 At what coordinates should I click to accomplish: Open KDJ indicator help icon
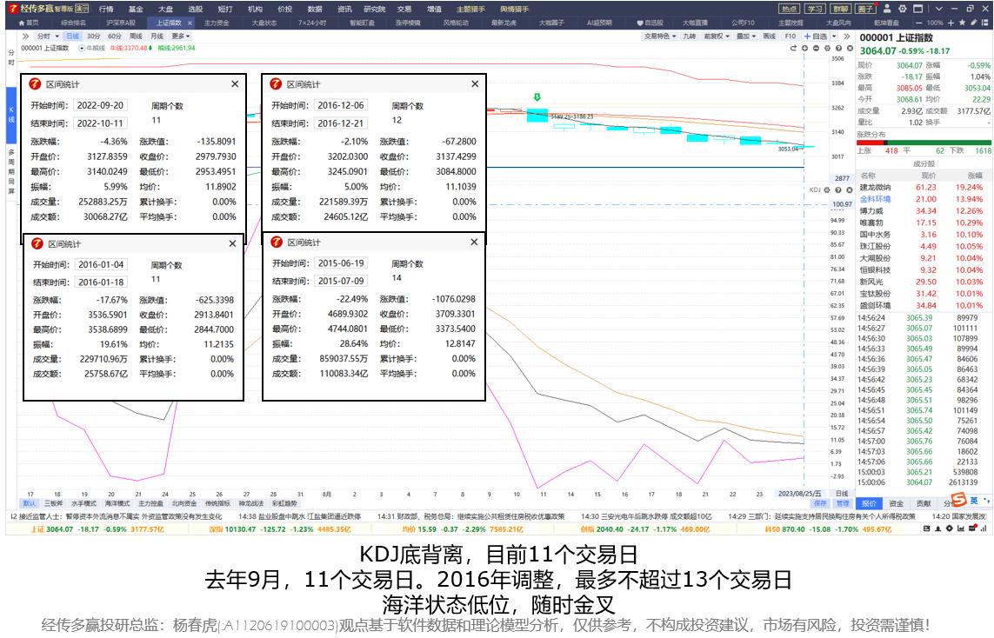tap(838, 190)
